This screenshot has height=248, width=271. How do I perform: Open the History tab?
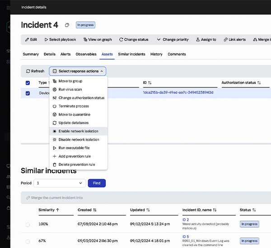click(156, 54)
